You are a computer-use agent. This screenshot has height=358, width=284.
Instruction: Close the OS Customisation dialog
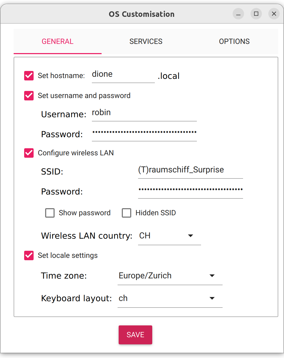point(274,14)
